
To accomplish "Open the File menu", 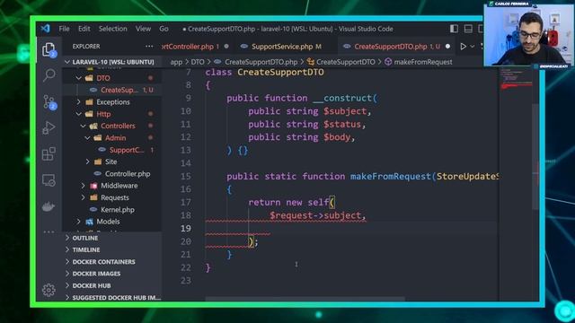I will point(64,29).
